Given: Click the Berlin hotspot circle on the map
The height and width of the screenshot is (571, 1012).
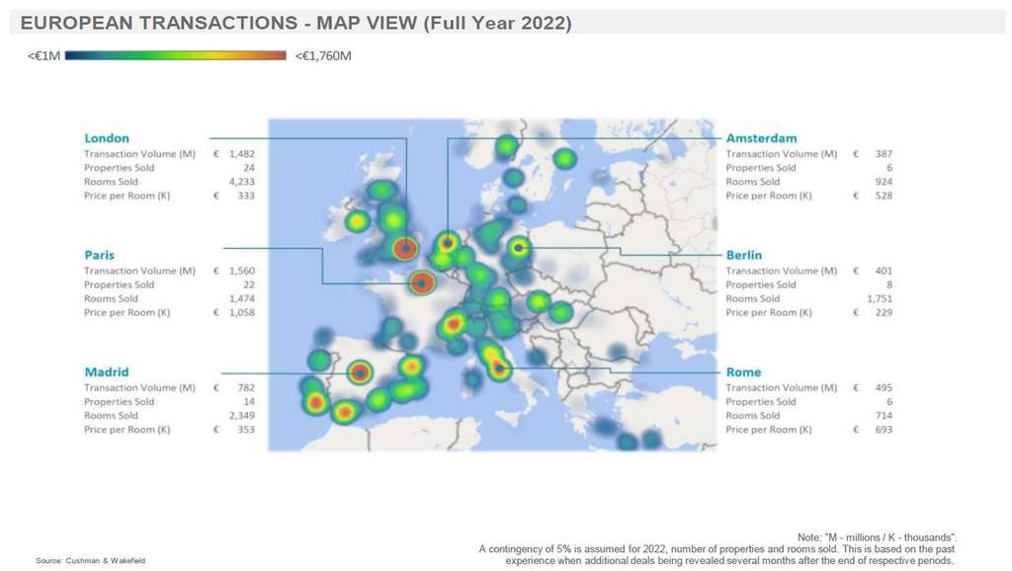Looking at the screenshot, I should coord(518,247).
